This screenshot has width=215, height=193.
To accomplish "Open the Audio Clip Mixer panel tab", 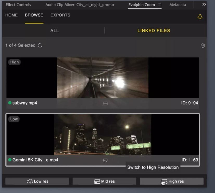I will [80, 5].
